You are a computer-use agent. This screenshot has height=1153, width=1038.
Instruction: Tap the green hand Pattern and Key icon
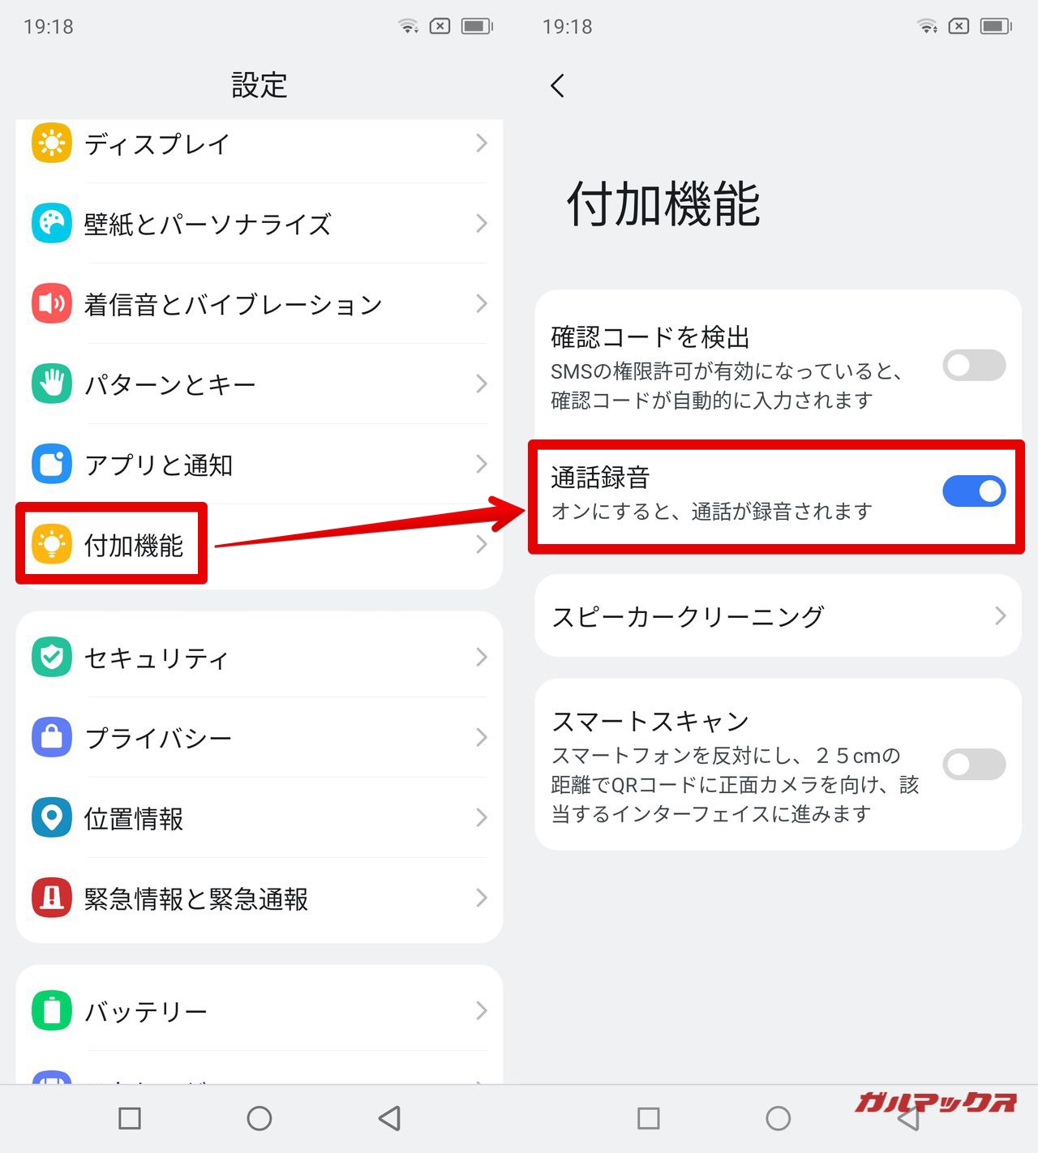pyautogui.click(x=52, y=384)
